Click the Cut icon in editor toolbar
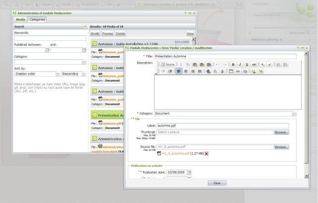This screenshot has height=203, width=318. [181, 65]
